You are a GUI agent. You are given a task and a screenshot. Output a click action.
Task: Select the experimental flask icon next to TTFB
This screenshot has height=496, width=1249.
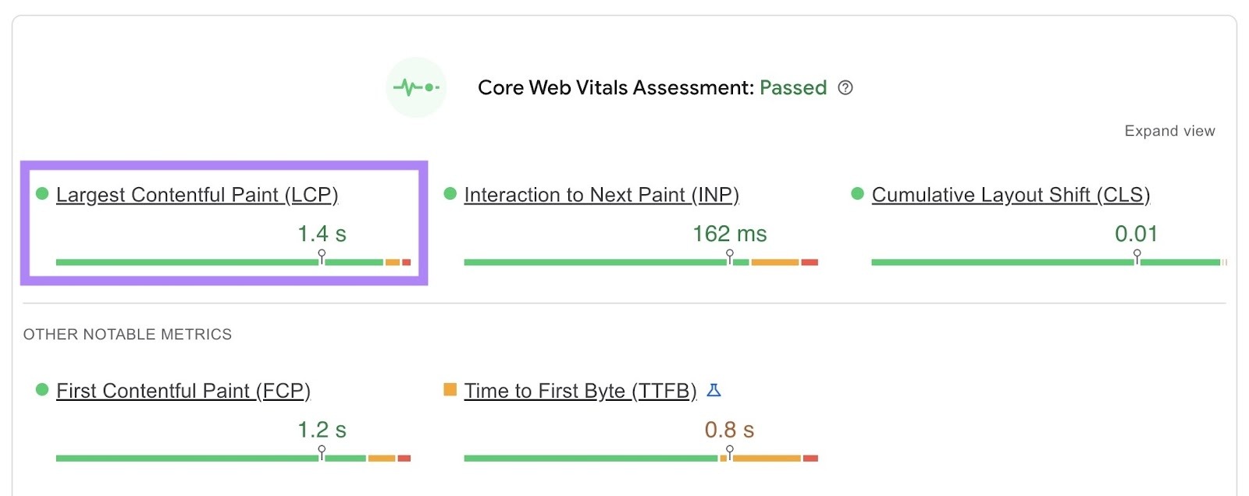(713, 390)
